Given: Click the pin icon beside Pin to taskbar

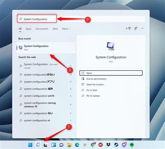Looking at the screenshot, I should (83, 96).
